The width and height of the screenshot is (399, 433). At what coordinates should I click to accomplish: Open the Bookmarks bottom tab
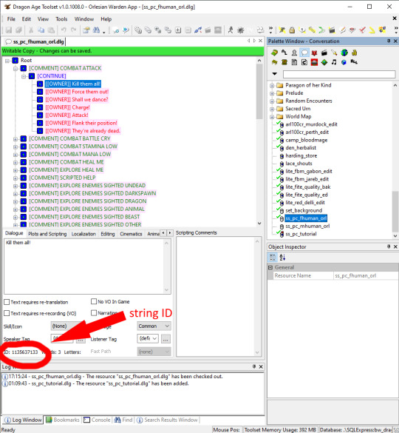coord(63,420)
